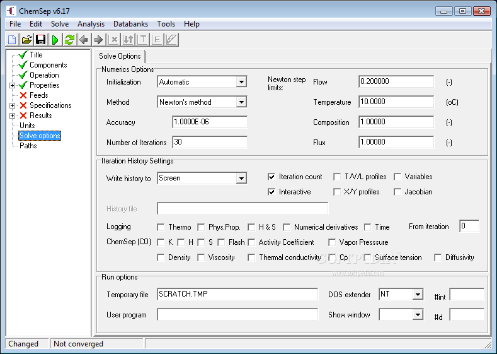Screen dimensions: 497x354
Task: Enable T/V/L profiles checkbox
Action: 337,177
